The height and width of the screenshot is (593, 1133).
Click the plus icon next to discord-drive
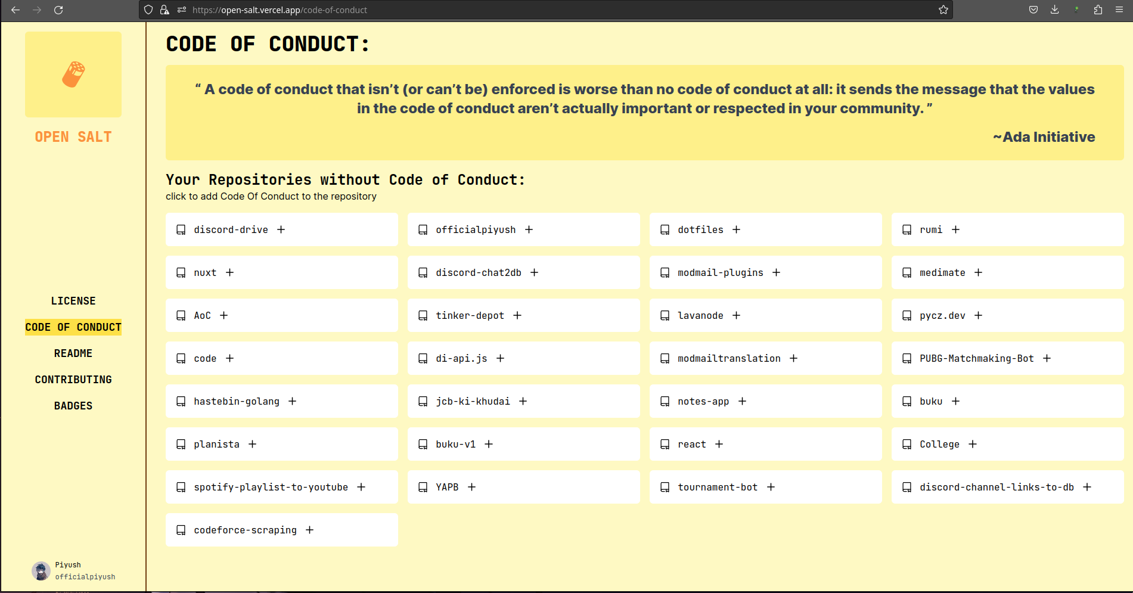pyautogui.click(x=281, y=229)
